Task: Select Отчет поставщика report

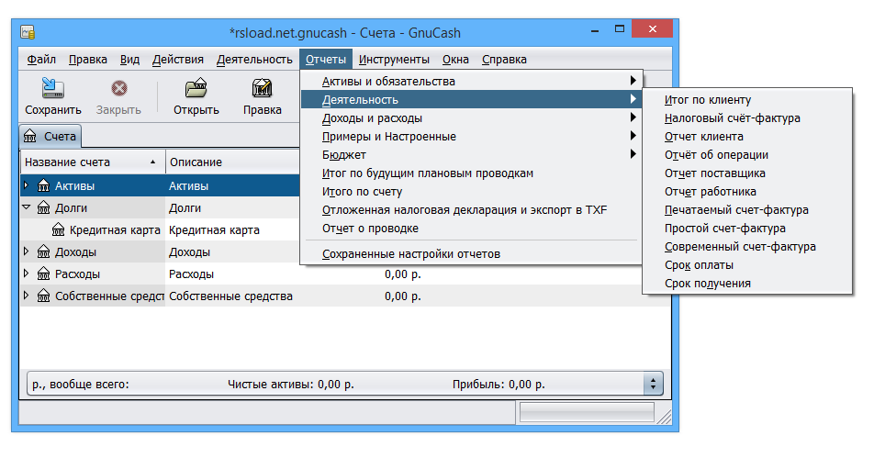Action: 747,173
